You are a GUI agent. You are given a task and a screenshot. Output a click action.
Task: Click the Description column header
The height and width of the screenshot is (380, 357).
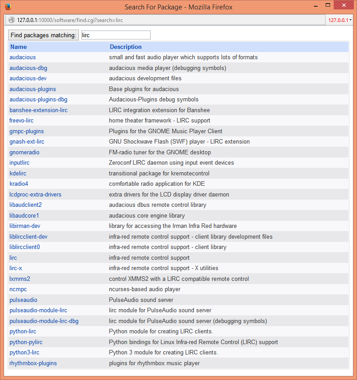(126, 47)
